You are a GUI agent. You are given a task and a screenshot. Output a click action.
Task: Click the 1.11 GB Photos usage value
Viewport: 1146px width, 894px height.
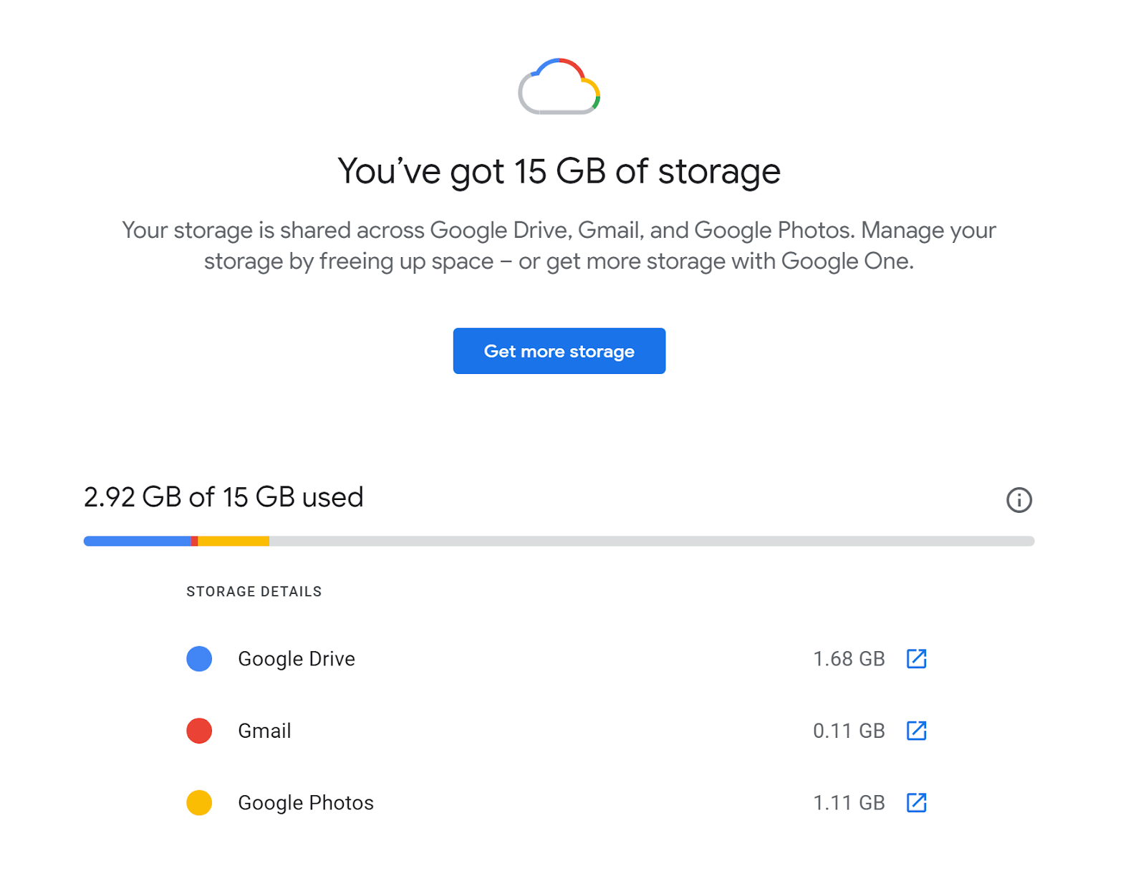849,802
